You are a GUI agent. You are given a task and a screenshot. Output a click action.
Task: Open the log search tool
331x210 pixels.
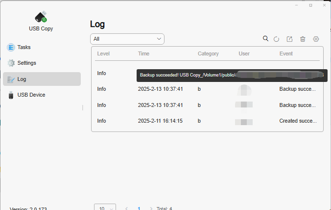(265, 39)
